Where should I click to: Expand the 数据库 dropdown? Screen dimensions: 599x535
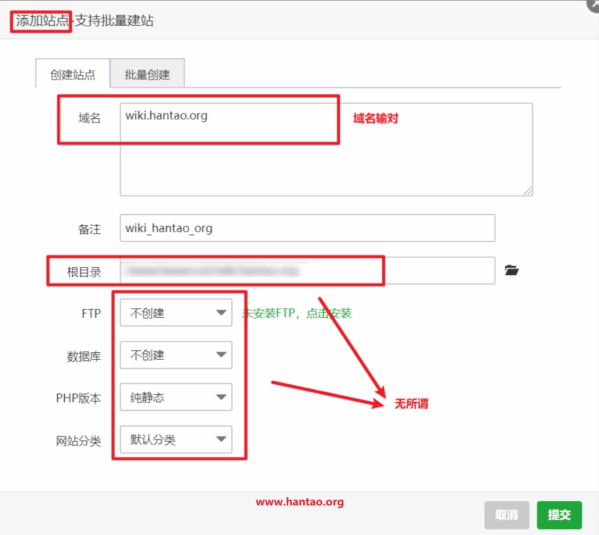175,355
